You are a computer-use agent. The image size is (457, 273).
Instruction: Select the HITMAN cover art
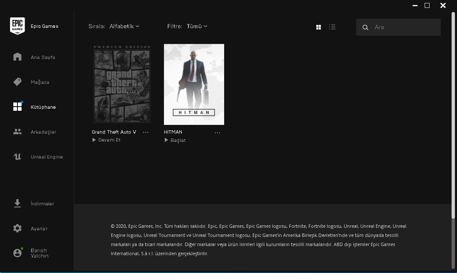click(194, 84)
